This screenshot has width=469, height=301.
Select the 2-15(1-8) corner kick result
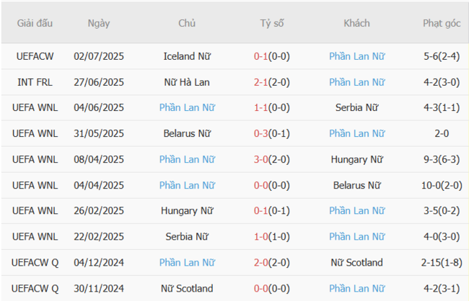pos(442,263)
